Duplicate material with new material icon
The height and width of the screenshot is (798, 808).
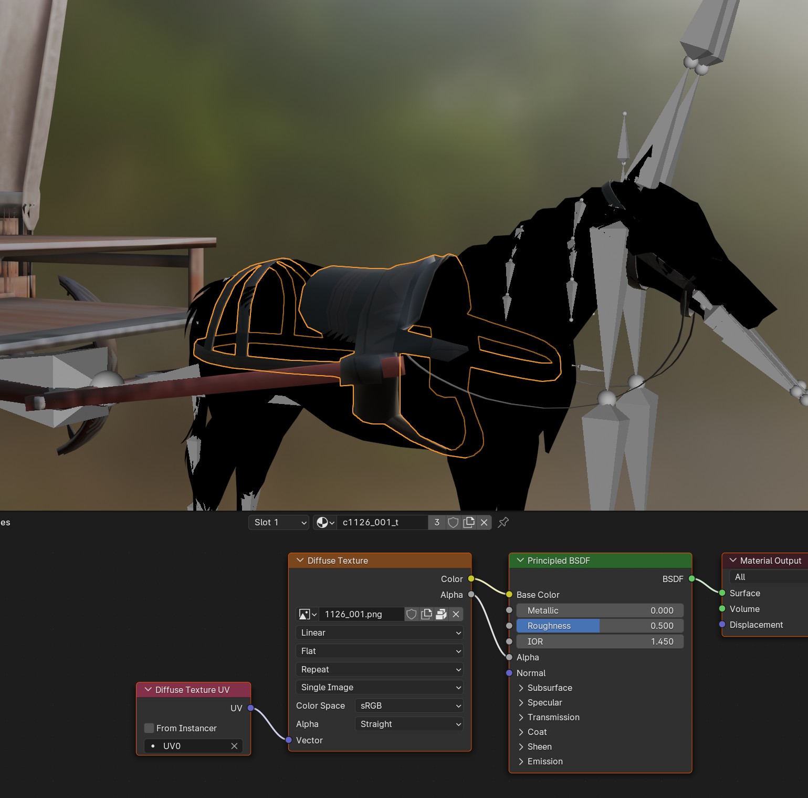[x=469, y=522]
